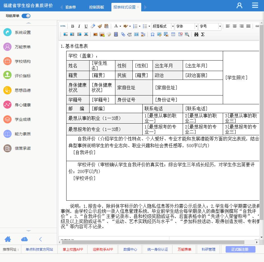The height and width of the screenshot is (262, 264).
Task: Open 迎新助手APP link
Action: 103,249
